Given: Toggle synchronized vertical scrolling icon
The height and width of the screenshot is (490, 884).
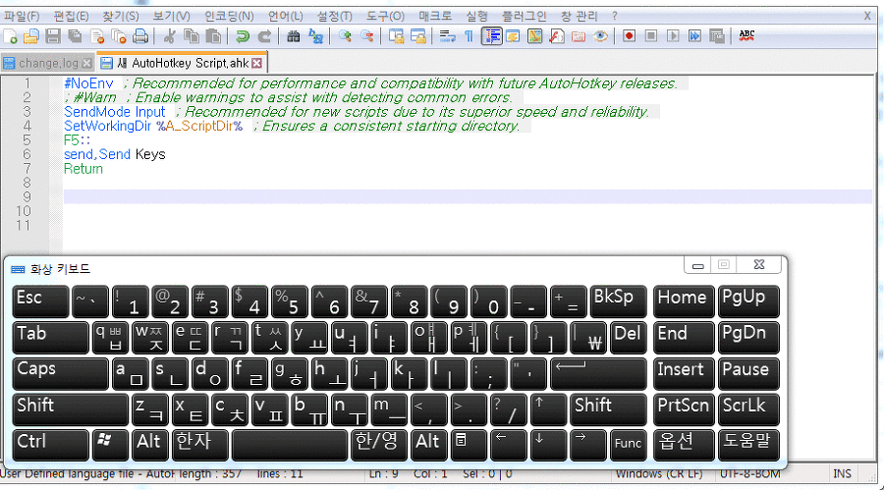Looking at the screenshot, I should pos(397,36).
